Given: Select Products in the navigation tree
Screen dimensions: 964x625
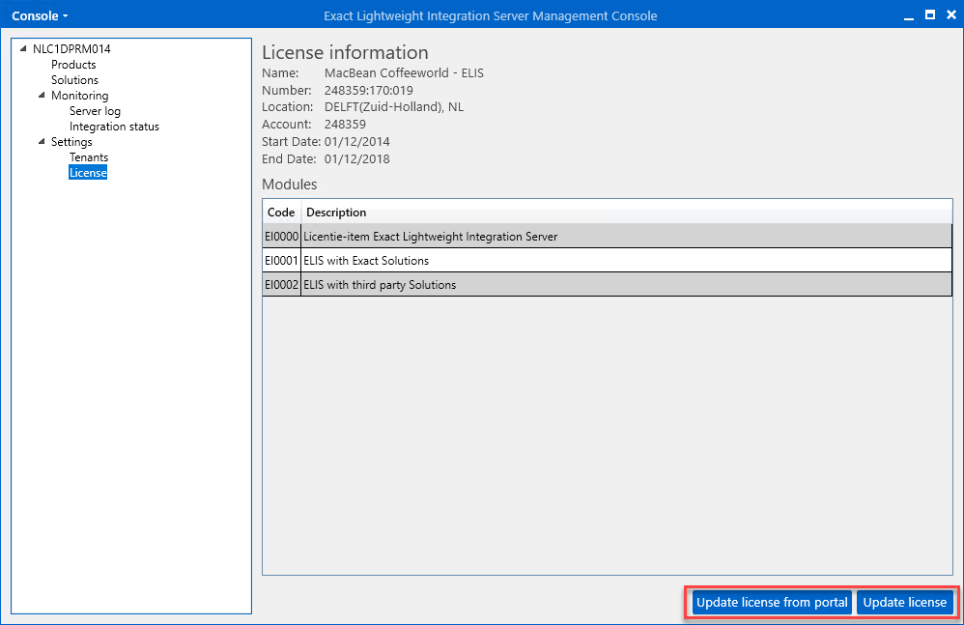Looking at the screenshot, I should pyautogui.click(x=73, y=65).
